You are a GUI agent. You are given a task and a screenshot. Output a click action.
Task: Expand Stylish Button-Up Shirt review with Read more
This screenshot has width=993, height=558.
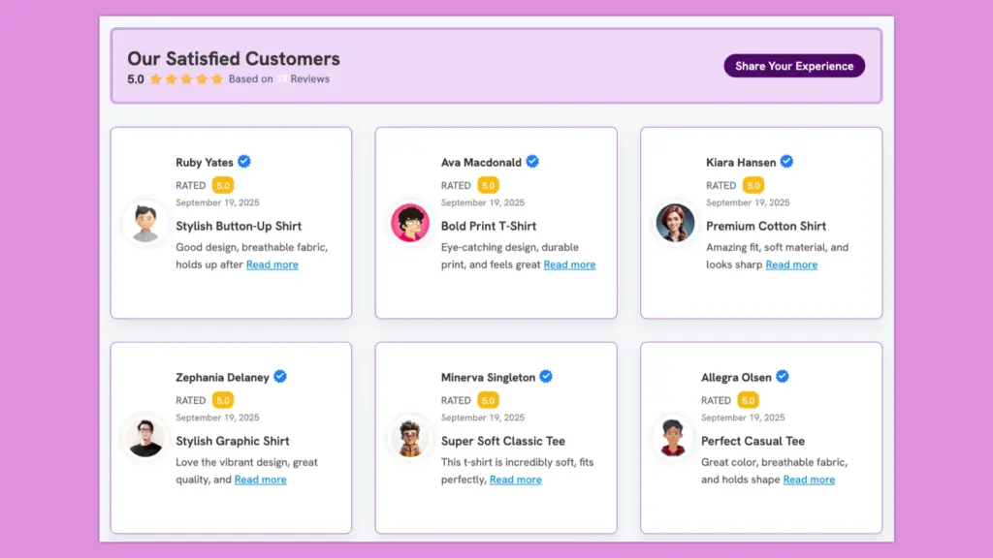[x=272, y=264]
